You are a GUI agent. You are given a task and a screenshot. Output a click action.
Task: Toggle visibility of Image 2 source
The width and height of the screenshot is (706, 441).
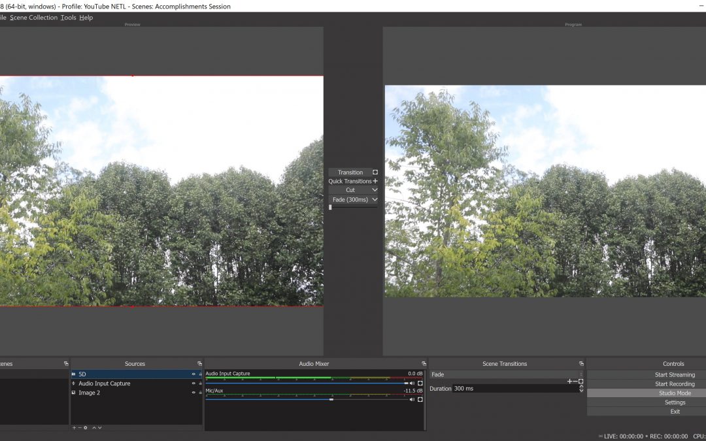[x=193, y=393]
